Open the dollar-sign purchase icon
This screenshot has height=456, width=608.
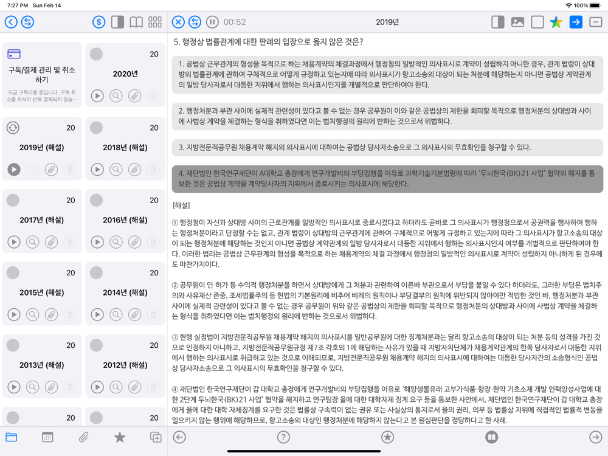pos(99,22)
